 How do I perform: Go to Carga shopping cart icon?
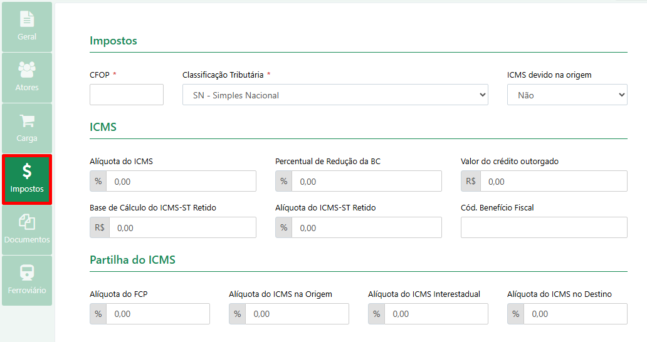tap(27, 121)
